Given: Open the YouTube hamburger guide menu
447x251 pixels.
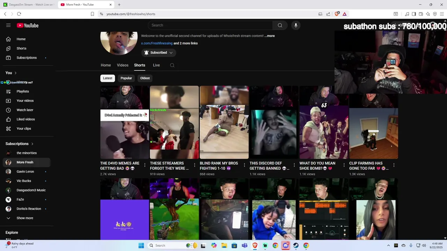Looking at the screenshot, I should [8, 25].
